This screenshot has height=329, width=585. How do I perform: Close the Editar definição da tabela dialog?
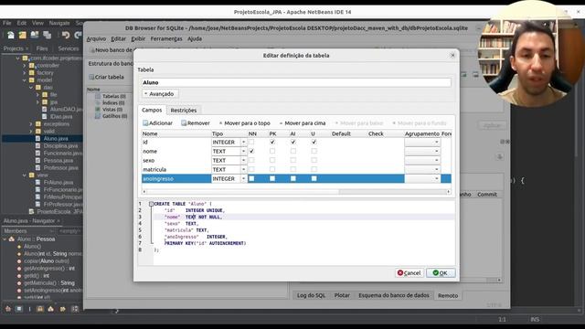452,55
